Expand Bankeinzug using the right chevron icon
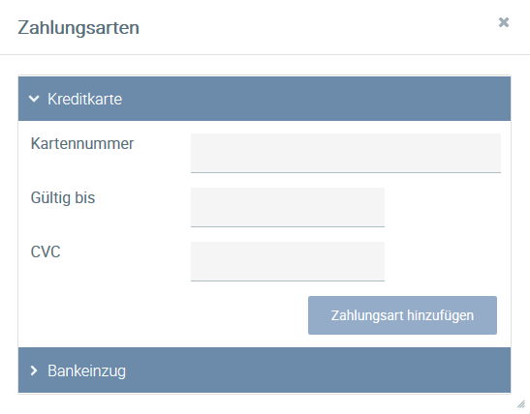 (x=34, y=370)
